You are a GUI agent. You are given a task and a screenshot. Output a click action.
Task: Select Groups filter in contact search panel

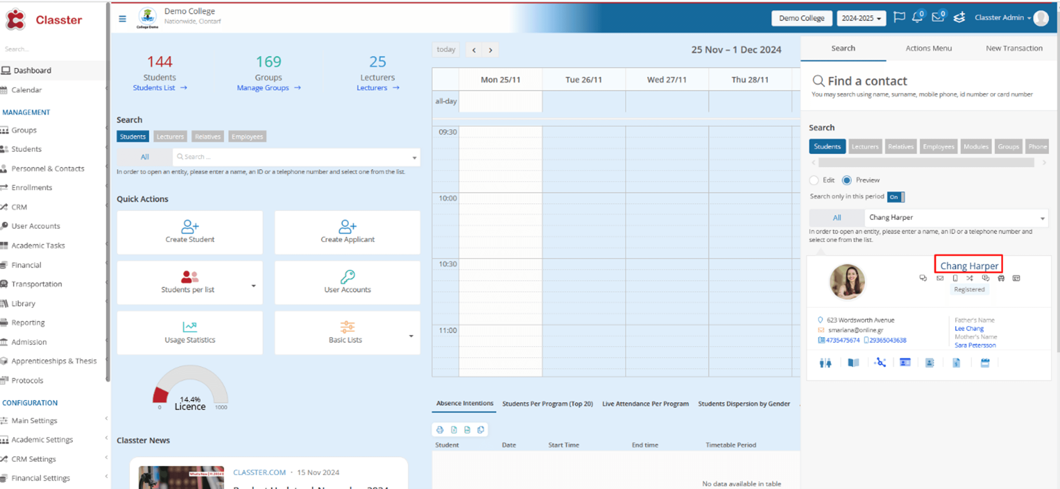pos(1008,147)
